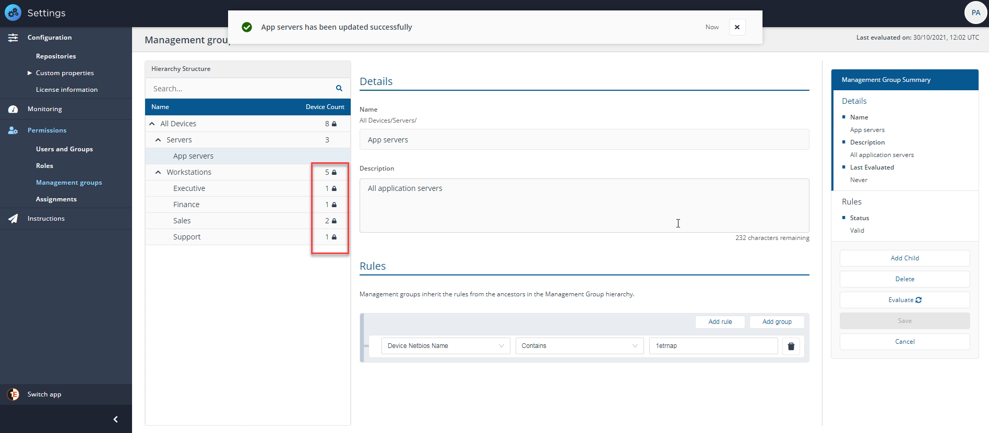The height and width of the screenshot is (433, 989).
Task: Focus the hierarchy Search field
Action: tap(240, 89)
